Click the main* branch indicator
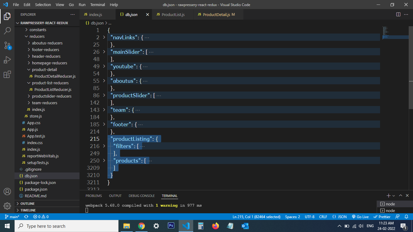 click(12, 217)
